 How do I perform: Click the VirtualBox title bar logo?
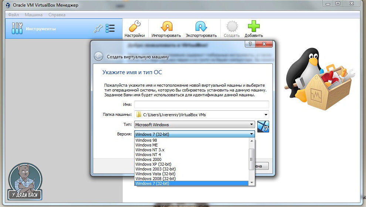(8, 5)
